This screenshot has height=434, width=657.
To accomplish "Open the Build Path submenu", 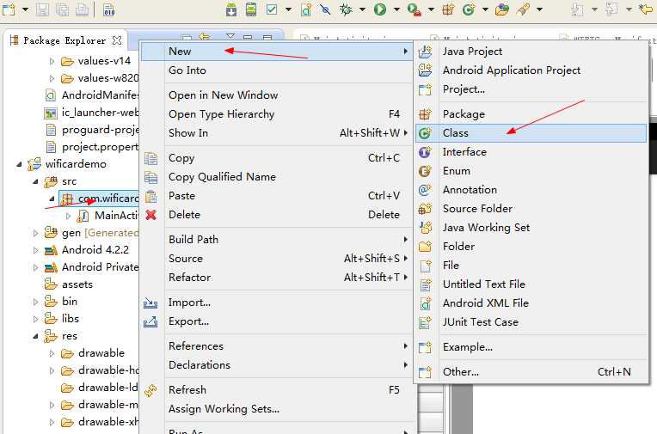I will tap(277, 240).
